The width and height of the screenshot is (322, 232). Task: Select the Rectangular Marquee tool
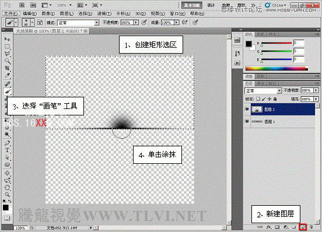pos(7,46)
